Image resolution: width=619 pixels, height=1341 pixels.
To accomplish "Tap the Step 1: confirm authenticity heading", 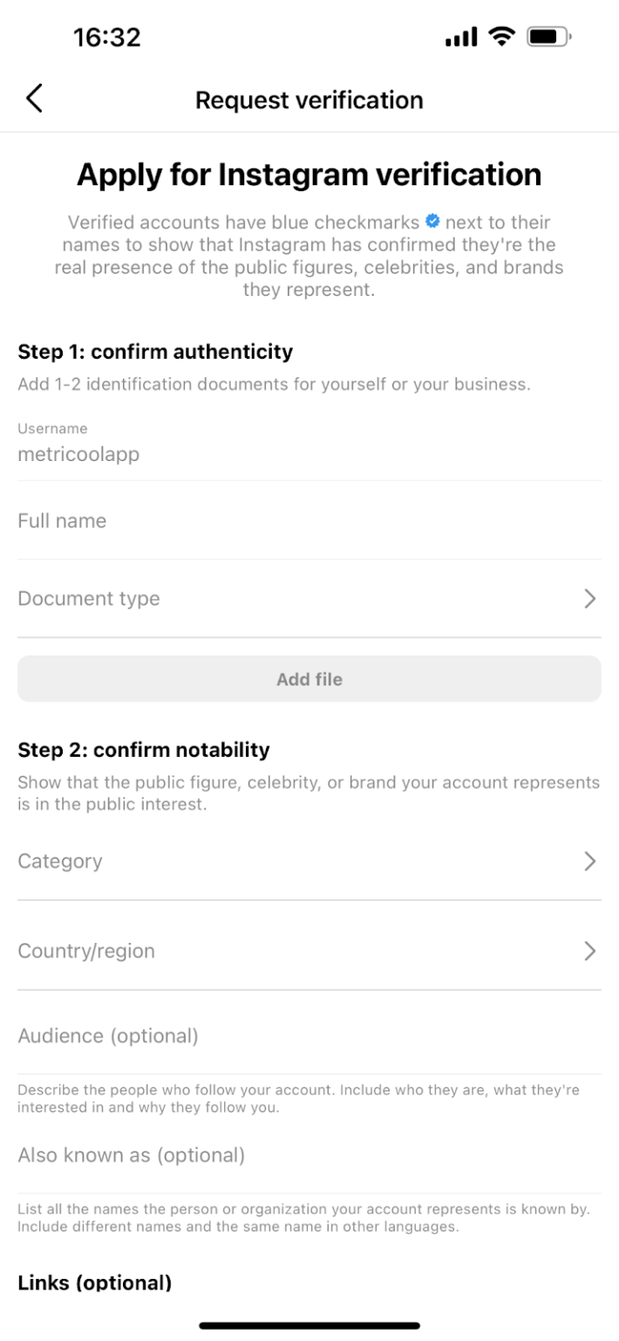I will (x=155, y=353).
